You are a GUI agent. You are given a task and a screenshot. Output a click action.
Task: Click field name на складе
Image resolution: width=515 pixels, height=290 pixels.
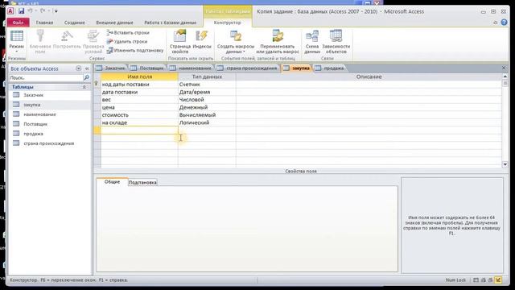point(139,122)
